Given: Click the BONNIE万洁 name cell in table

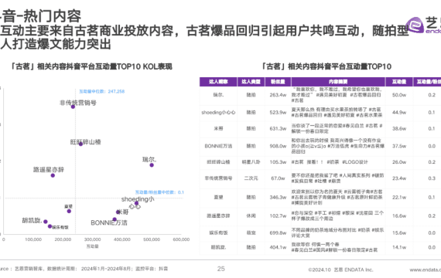Looking at the screenshot, I should click(218, 146).
